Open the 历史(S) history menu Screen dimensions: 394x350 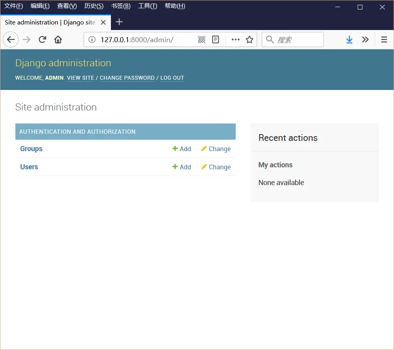(x=94, y=6)
